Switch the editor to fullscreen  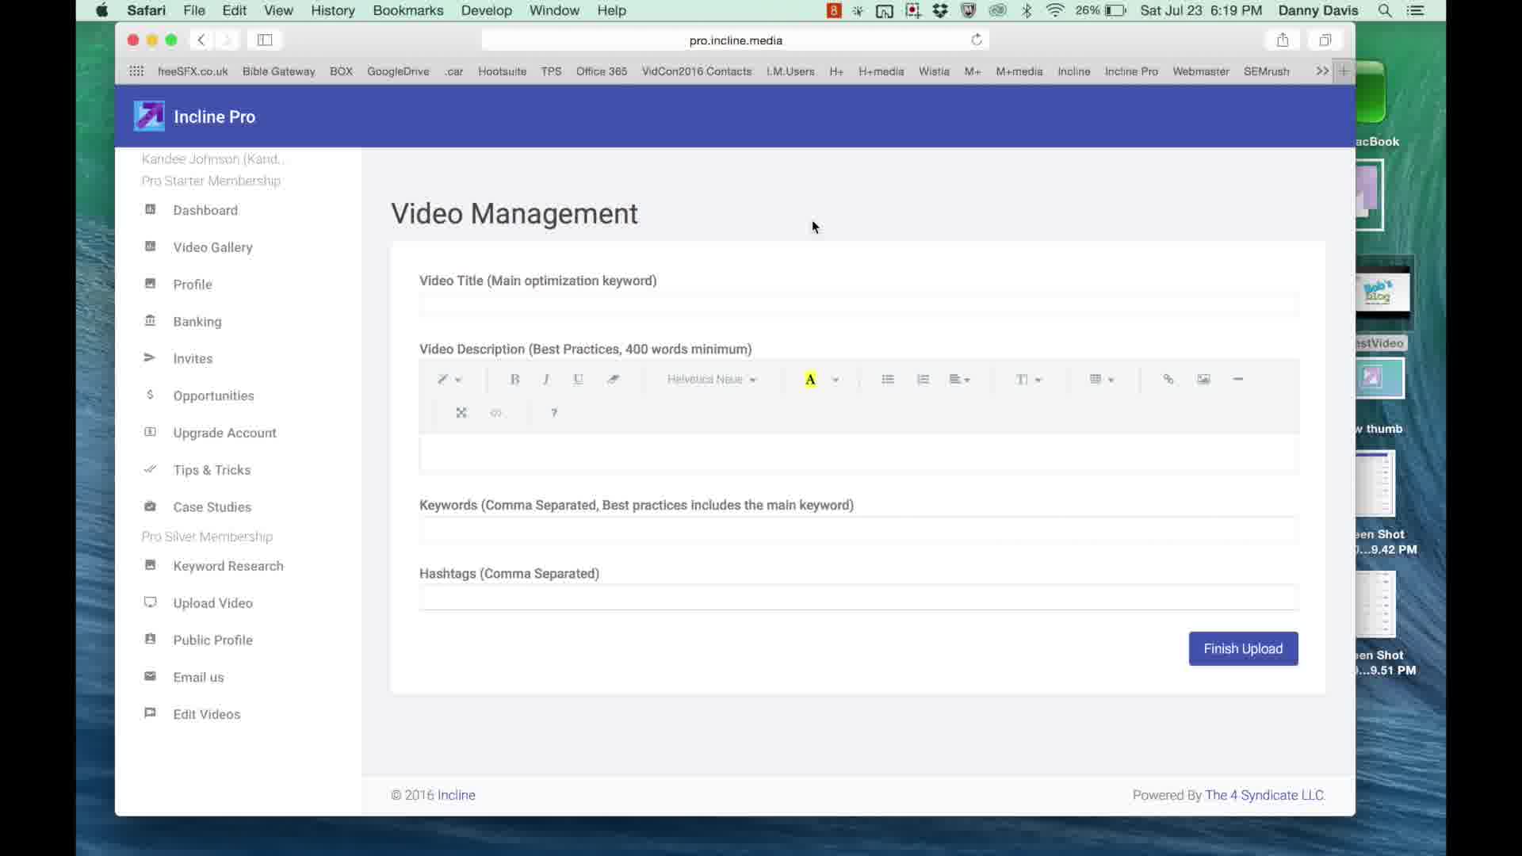coord(461,413)
